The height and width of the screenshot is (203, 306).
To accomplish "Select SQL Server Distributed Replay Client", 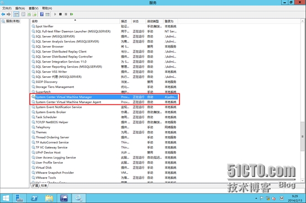I will point(104,51).
